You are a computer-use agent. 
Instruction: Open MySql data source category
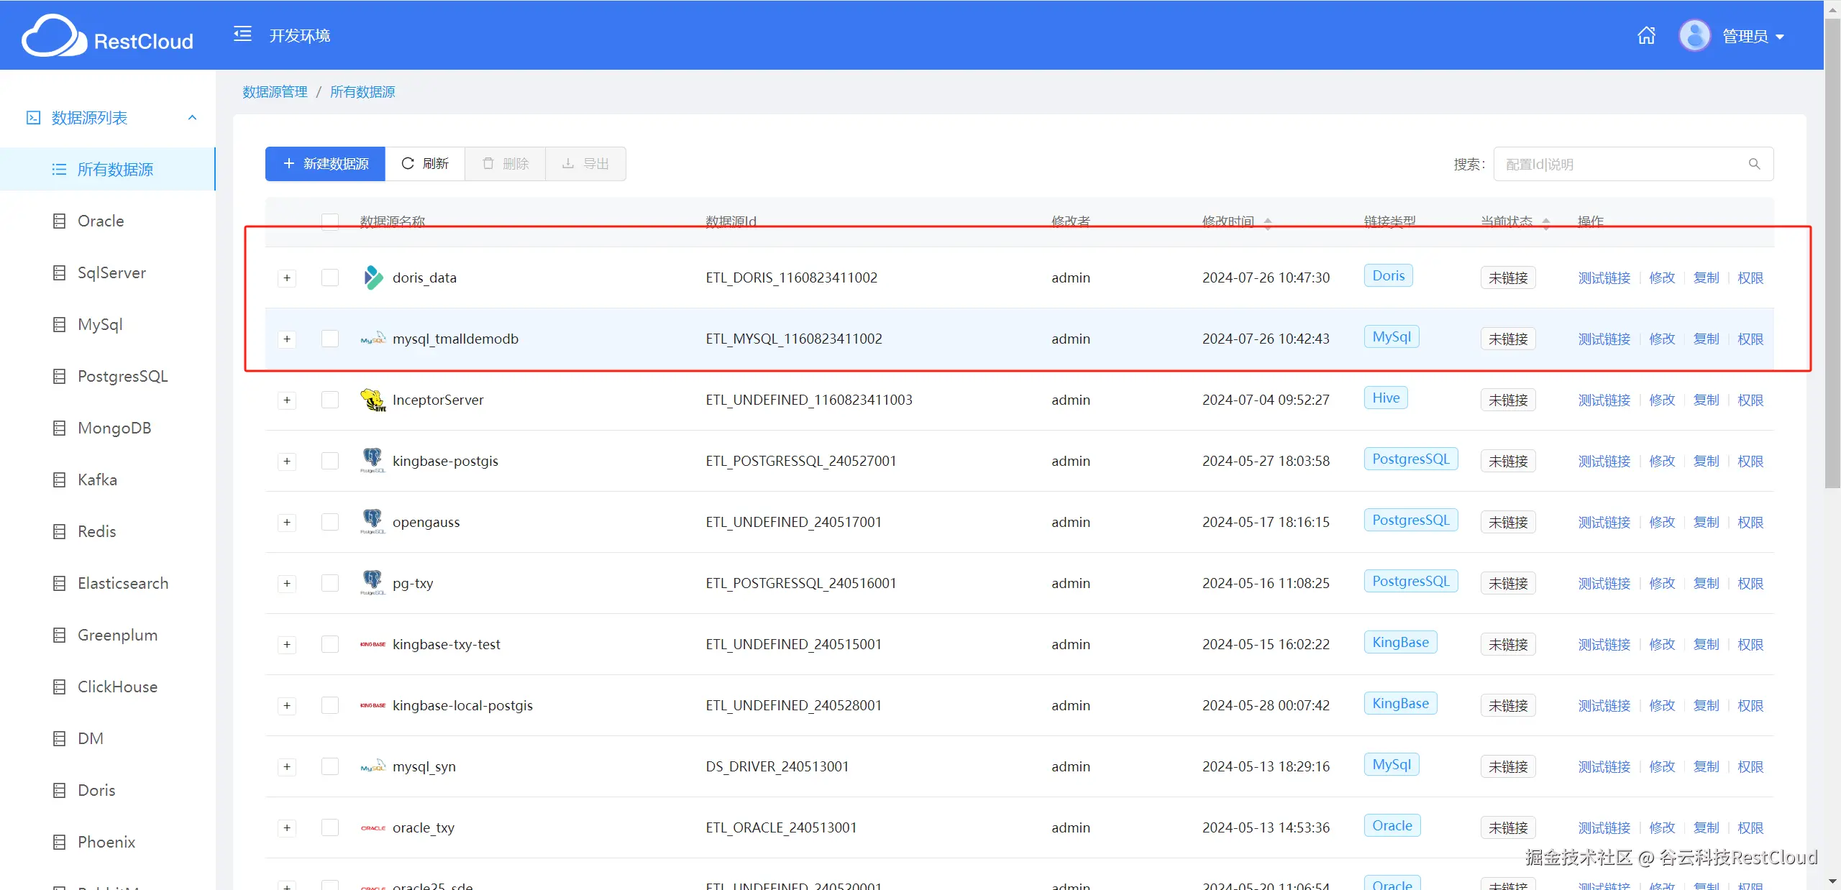[100, 324]
